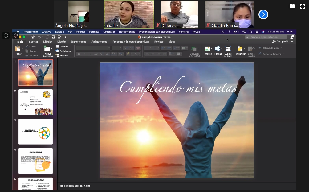Click the Organizar arrange icon
309x192 pixels.
tap(240, 49)
